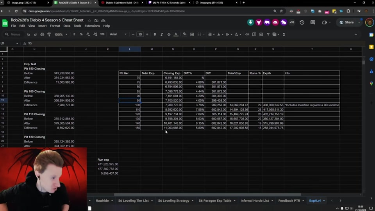Open the Insert menu
Viewport: 375px width, 211px height.
(x=42, y=26)
